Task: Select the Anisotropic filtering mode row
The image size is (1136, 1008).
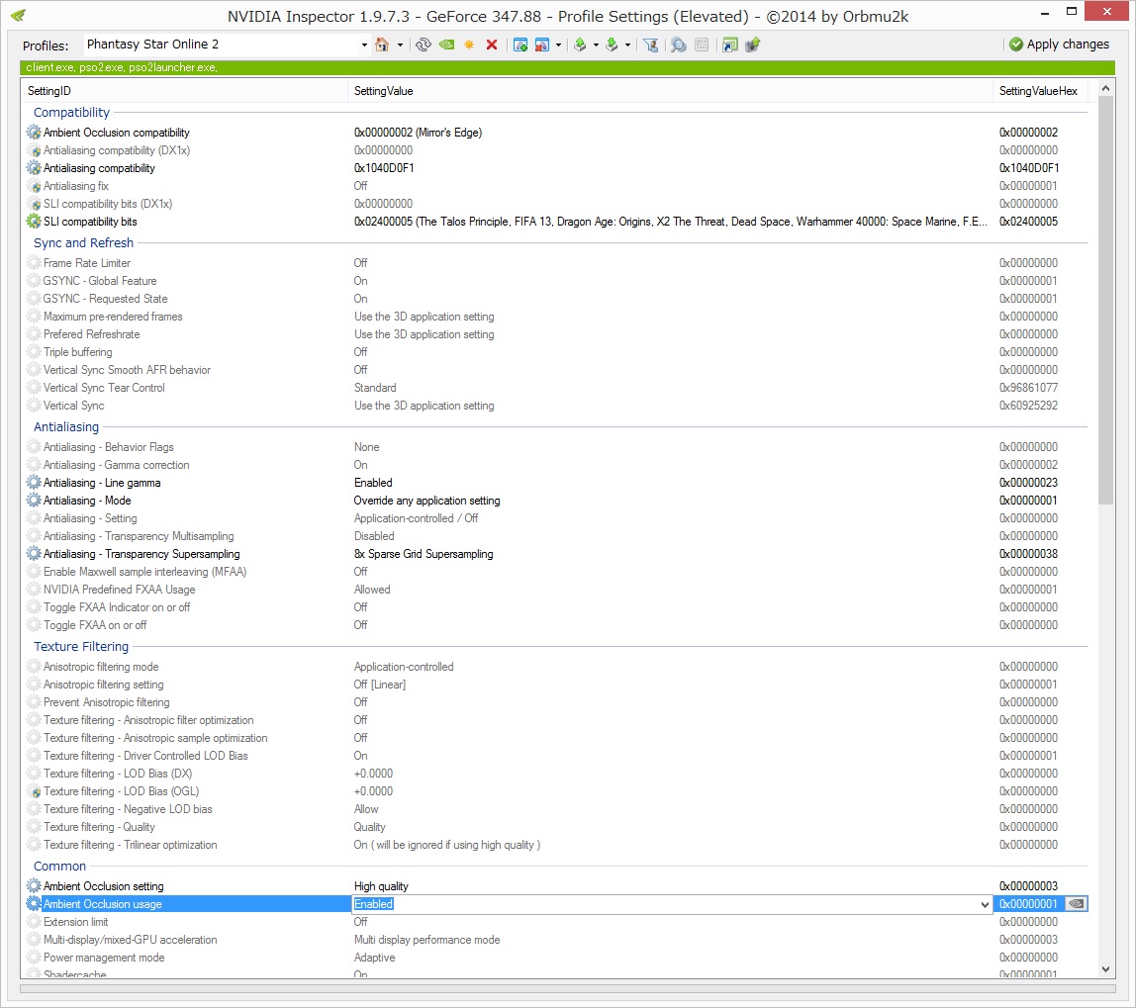Action: tap(556, 666)
